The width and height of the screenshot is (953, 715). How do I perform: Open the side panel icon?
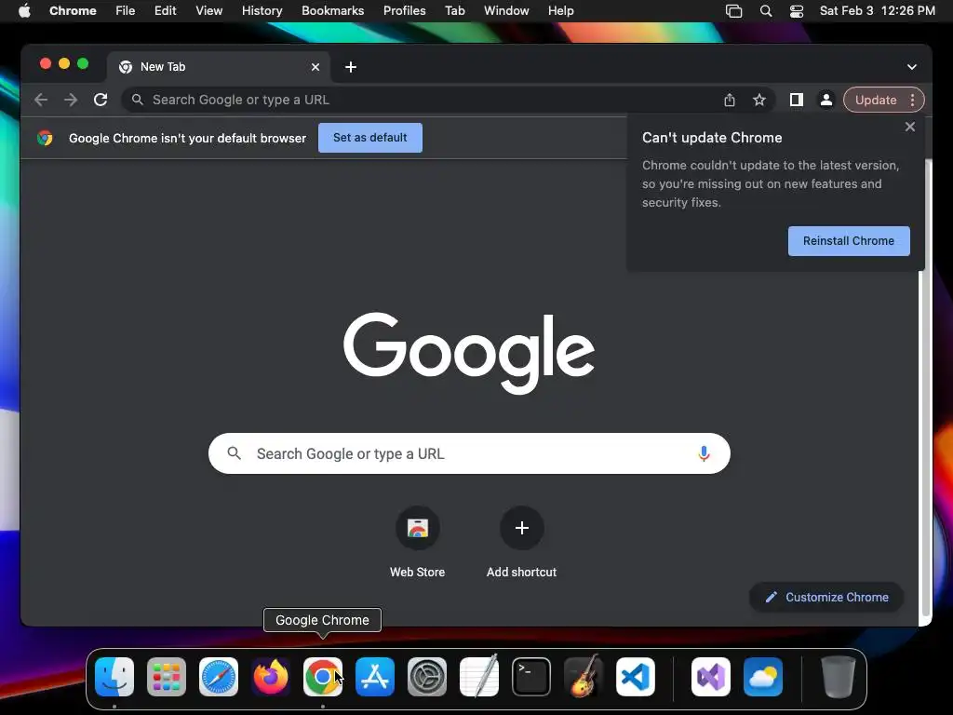click(797, 100)
